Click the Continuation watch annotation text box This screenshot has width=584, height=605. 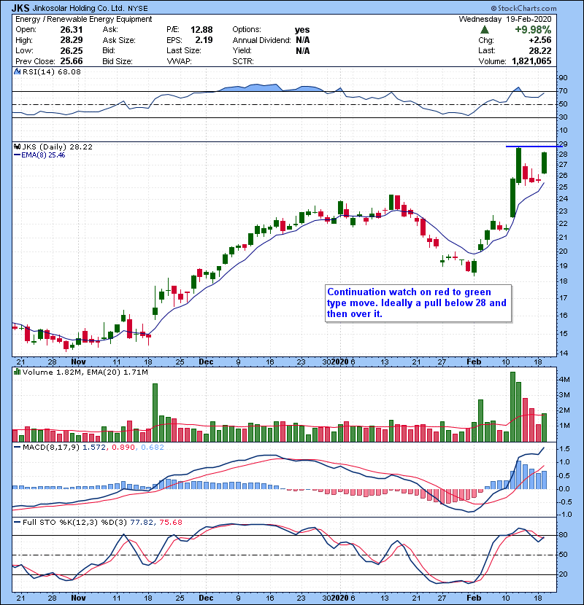tap(418, 303)
